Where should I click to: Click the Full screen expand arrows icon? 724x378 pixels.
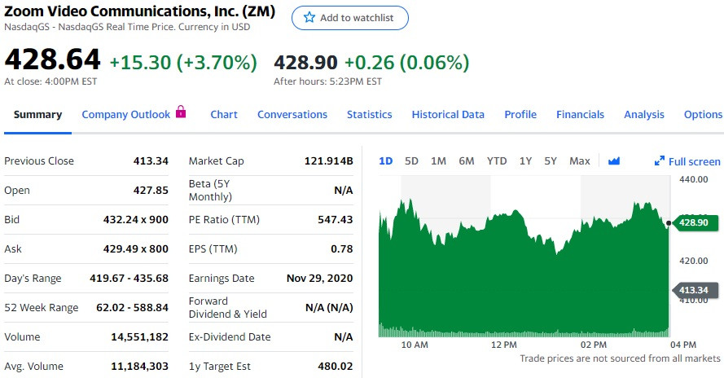(660, 161)
